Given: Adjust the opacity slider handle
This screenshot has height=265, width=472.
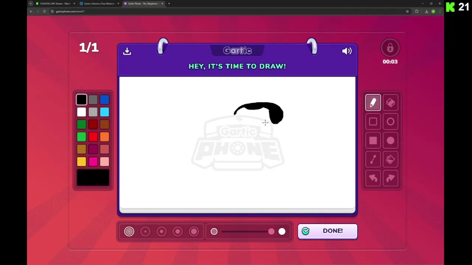Looking at the screenshot, I should point(271,231).
